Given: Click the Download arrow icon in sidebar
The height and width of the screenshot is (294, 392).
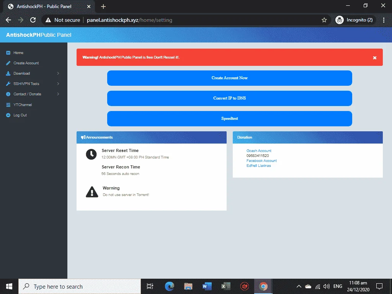Looking at the screenshot, I should tap(8, 73).
